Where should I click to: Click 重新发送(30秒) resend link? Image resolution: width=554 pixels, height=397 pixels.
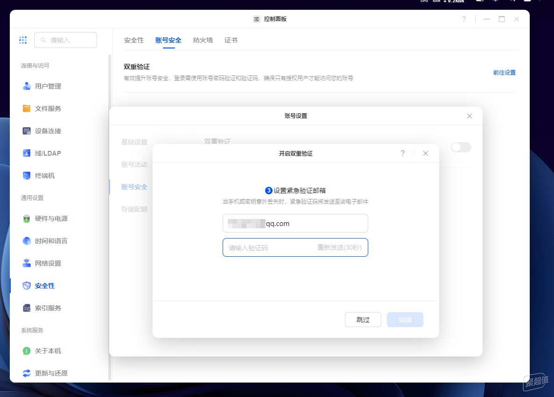(339, 247)
